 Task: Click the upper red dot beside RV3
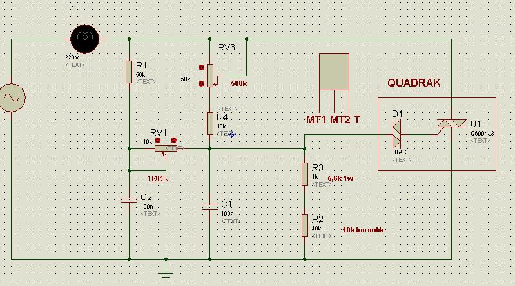click(202, 66)
